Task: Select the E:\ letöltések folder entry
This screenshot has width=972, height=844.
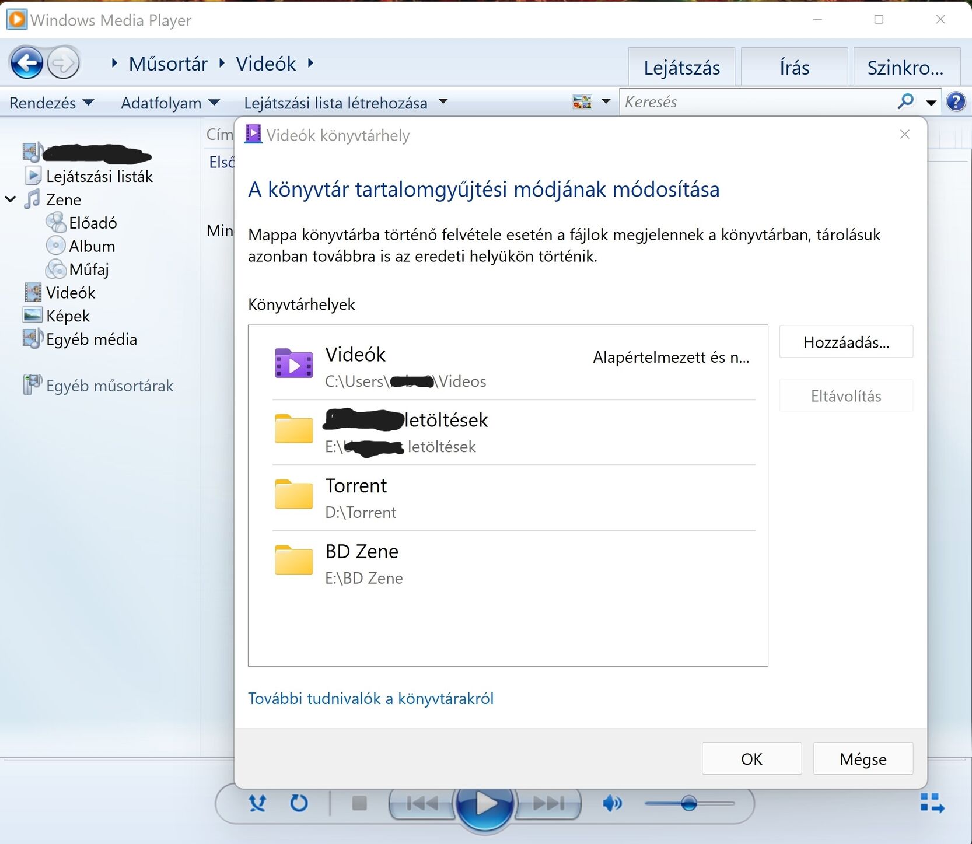Action: [513, 433]
